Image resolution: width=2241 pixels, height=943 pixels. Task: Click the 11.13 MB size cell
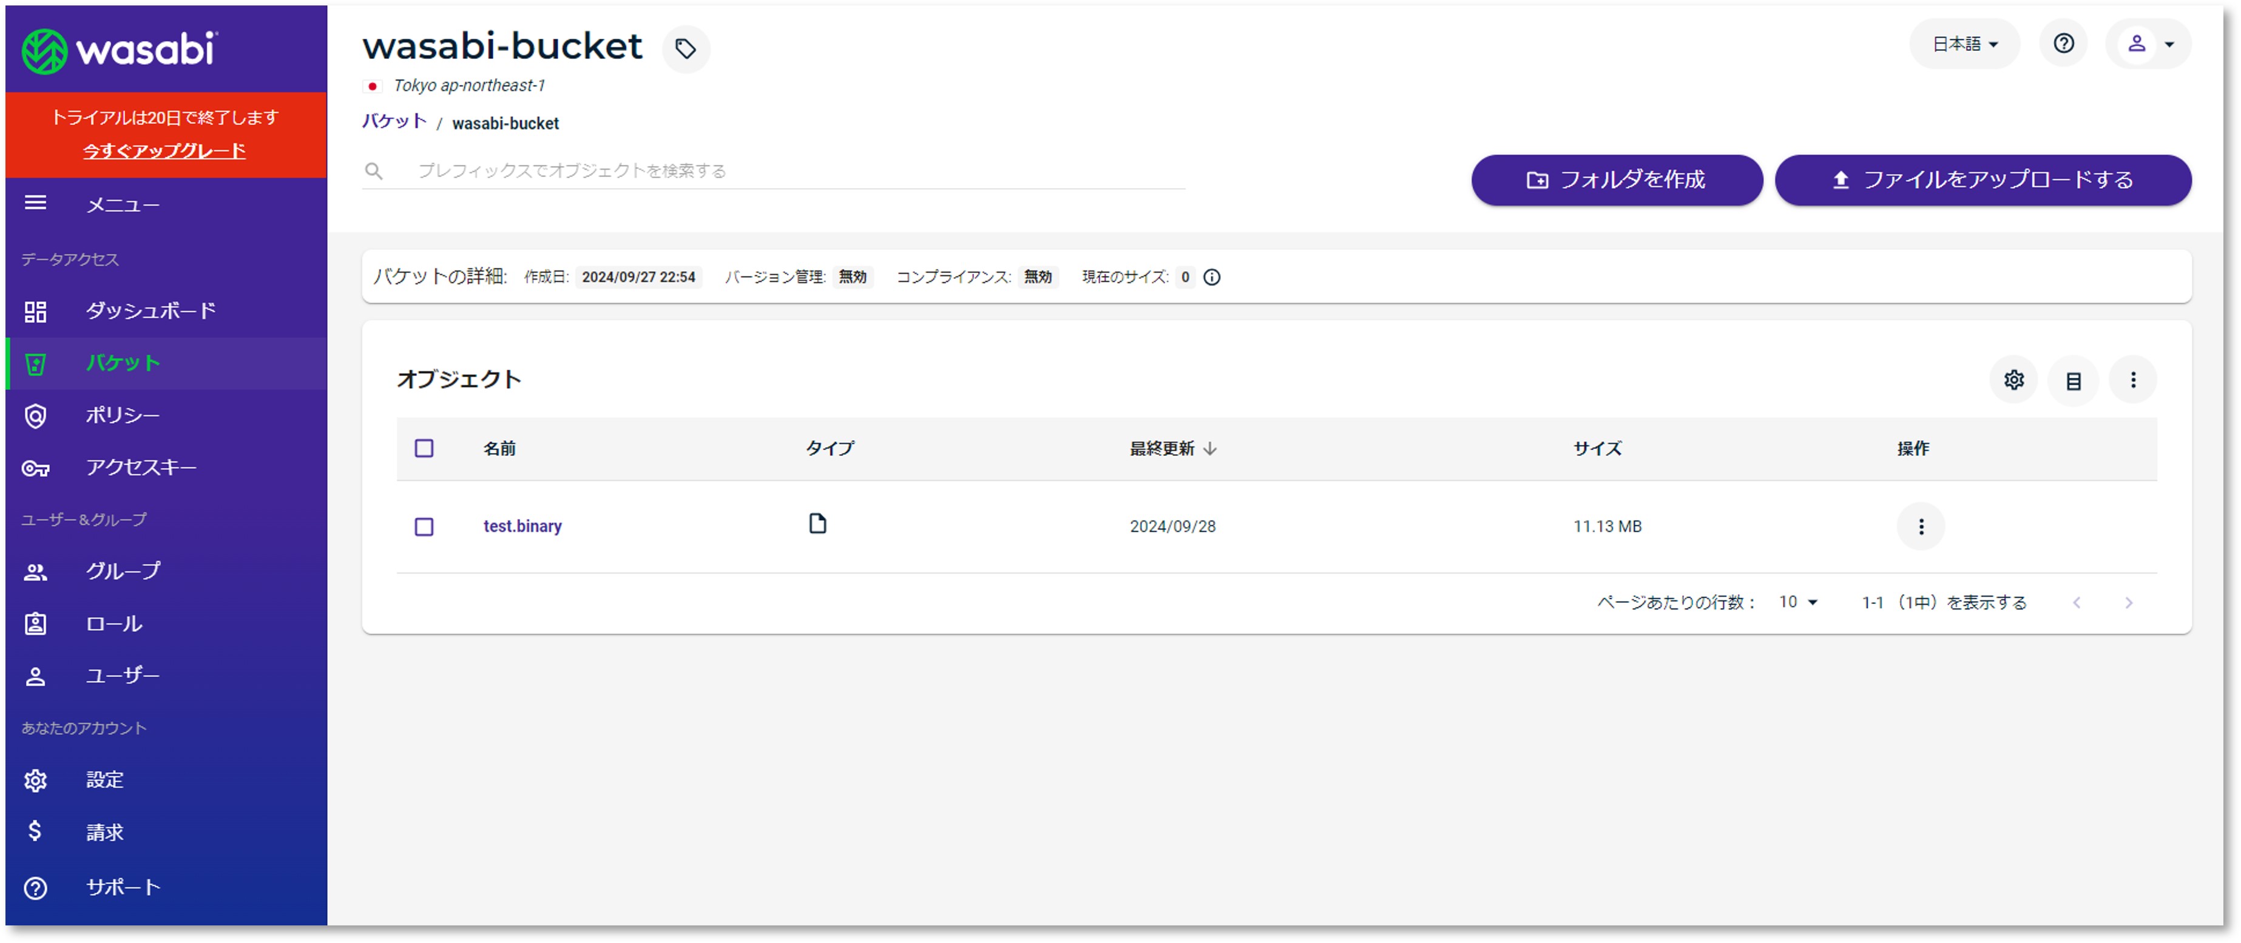click(1607, 527)
